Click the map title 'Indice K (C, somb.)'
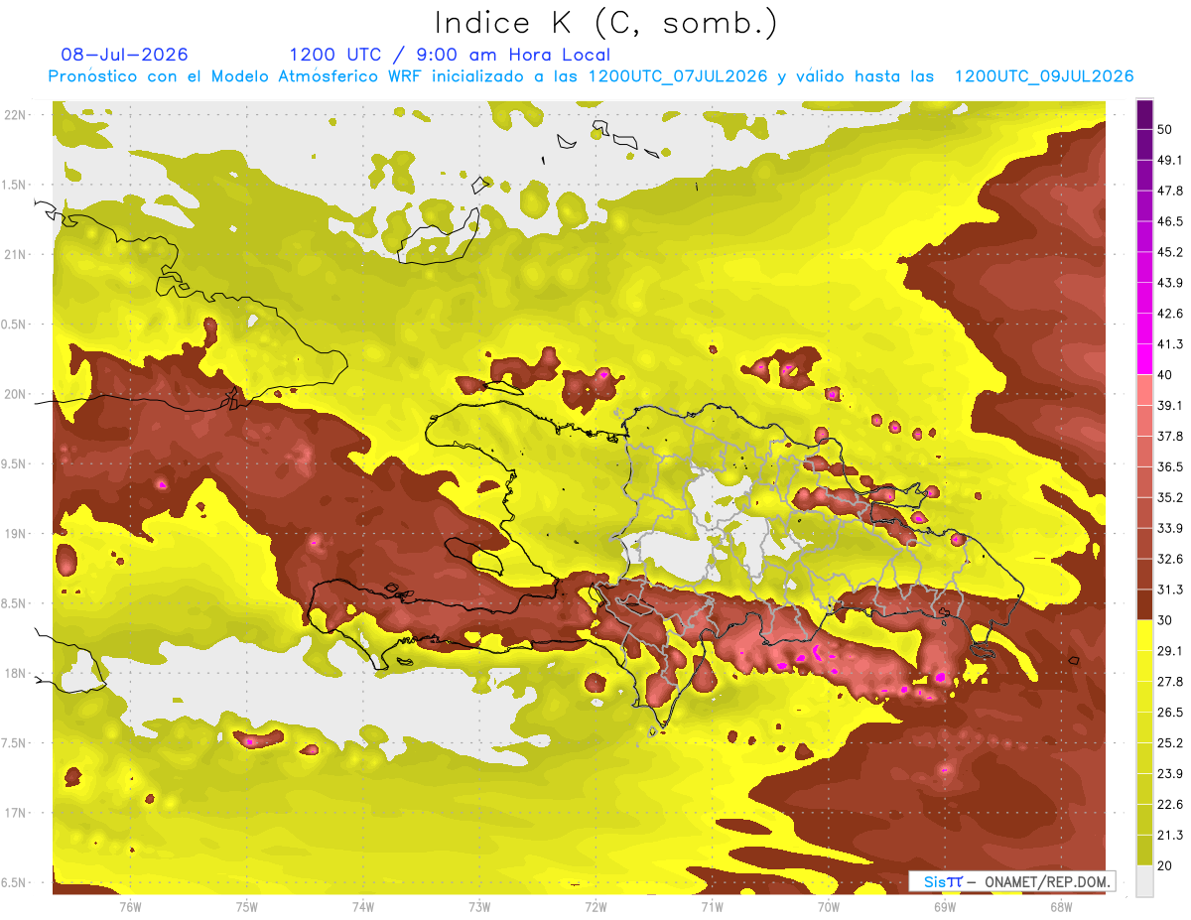This screenshot has height=920, width=1191. click(x=605, y=23)
